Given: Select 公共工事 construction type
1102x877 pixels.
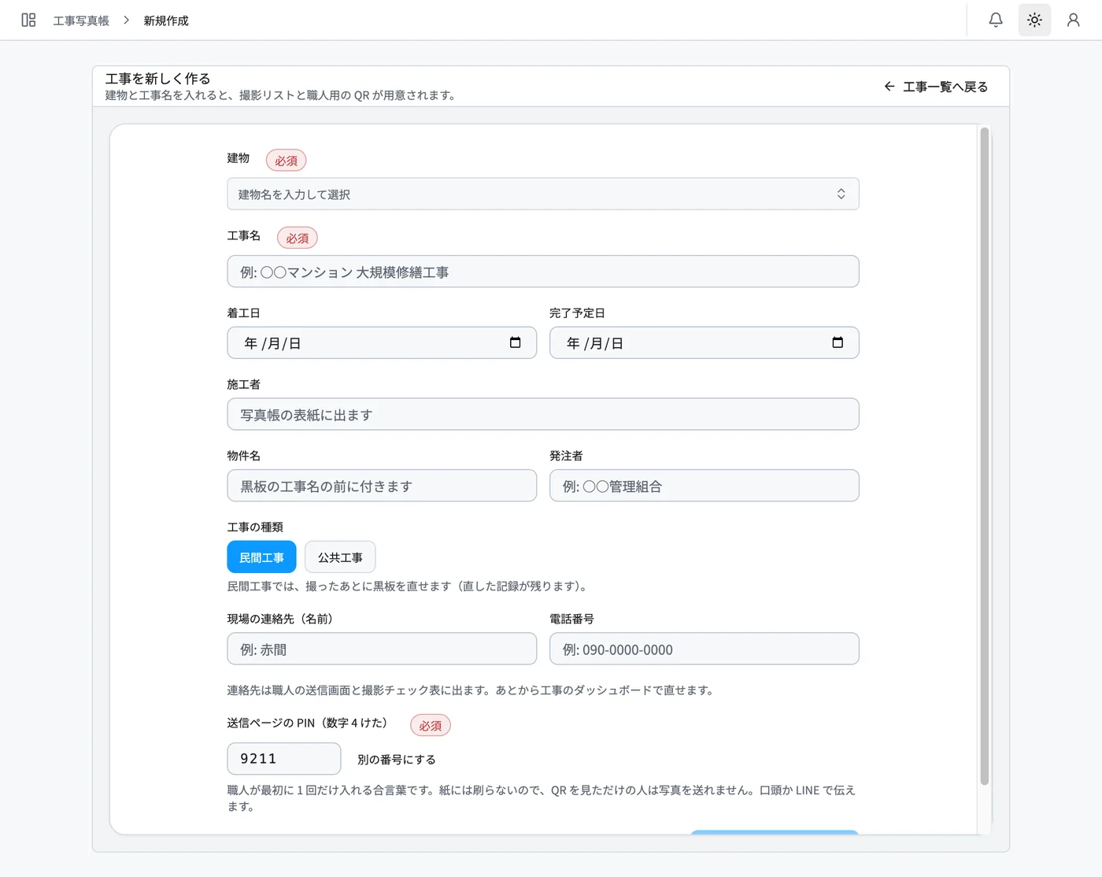Looking at the screenshot, I should pos(340,557).
